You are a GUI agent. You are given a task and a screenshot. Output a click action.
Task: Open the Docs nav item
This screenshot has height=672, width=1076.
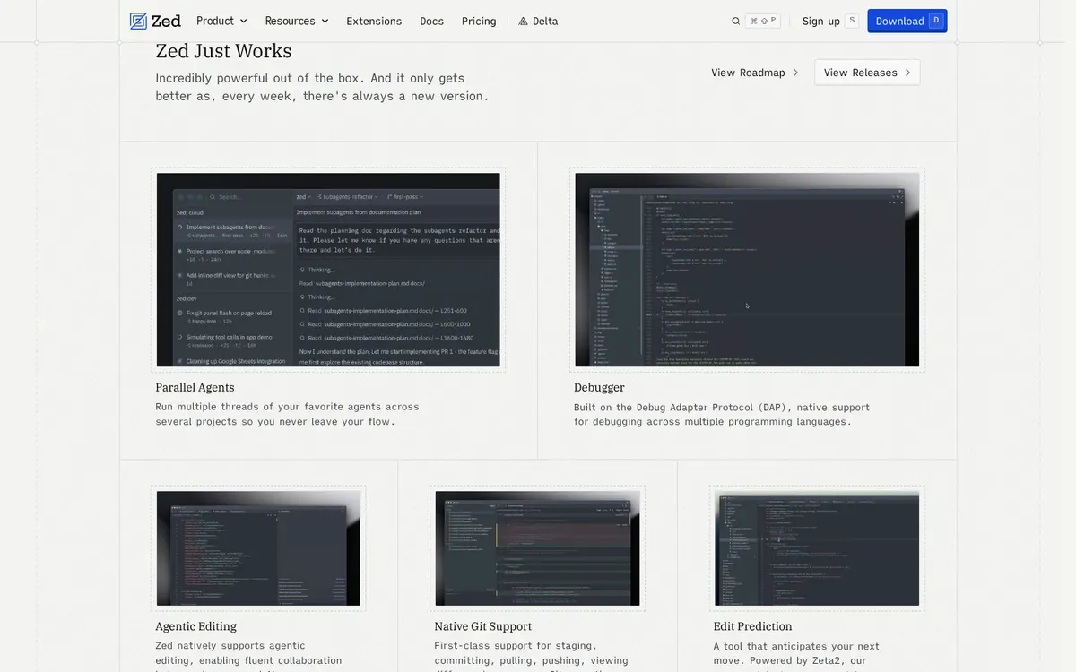pos(431,21)
